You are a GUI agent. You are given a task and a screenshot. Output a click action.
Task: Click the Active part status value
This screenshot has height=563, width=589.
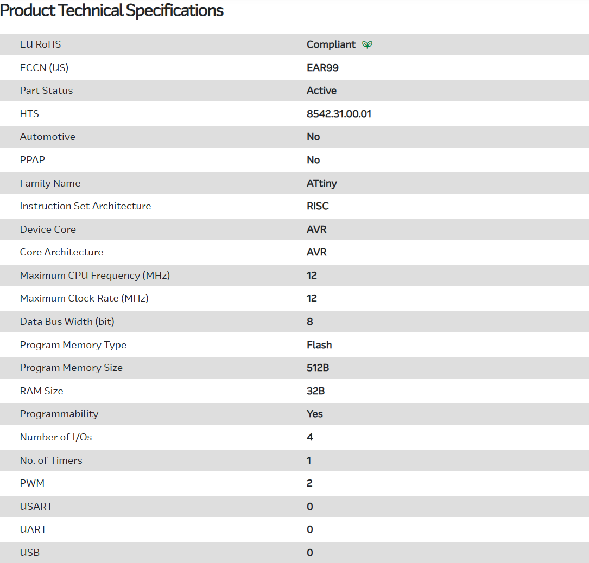321,91
